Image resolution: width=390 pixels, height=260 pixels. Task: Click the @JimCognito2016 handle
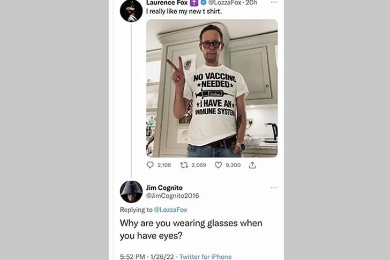coord(172,195)
